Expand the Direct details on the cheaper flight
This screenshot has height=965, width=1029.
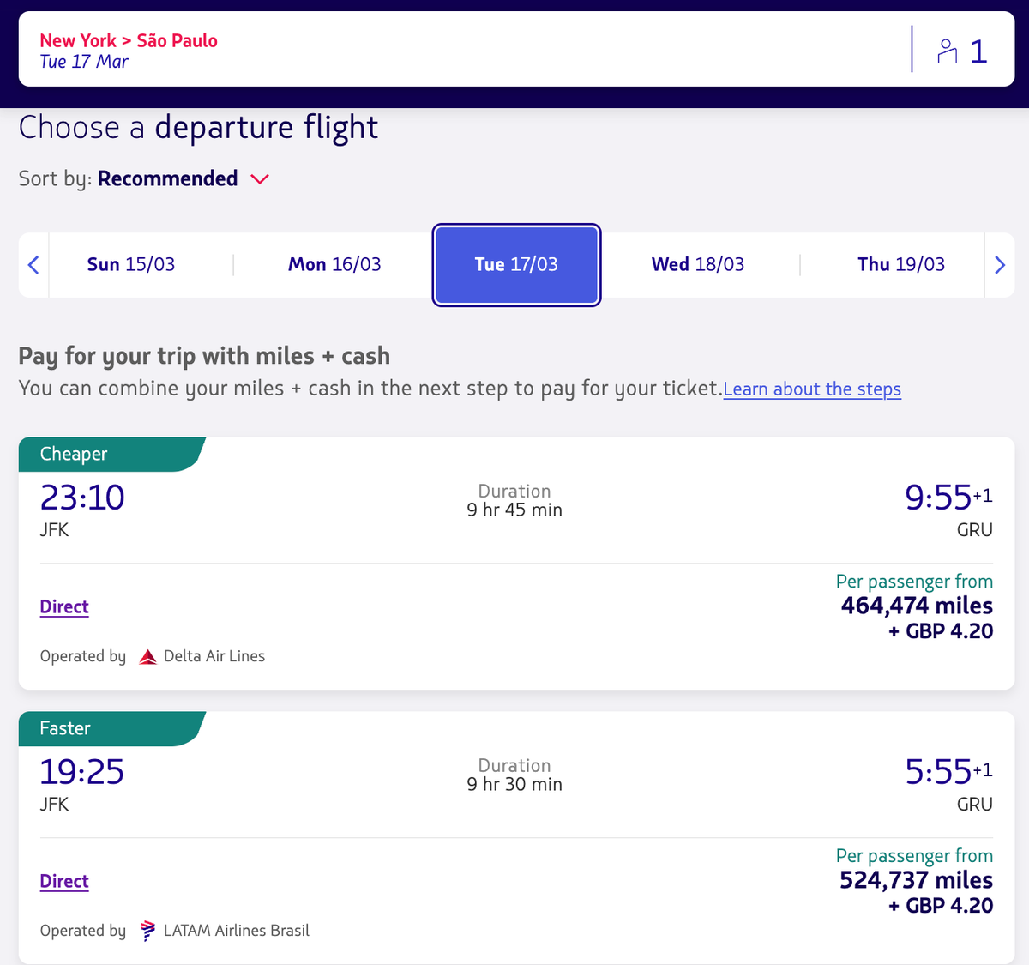point(63,606)
